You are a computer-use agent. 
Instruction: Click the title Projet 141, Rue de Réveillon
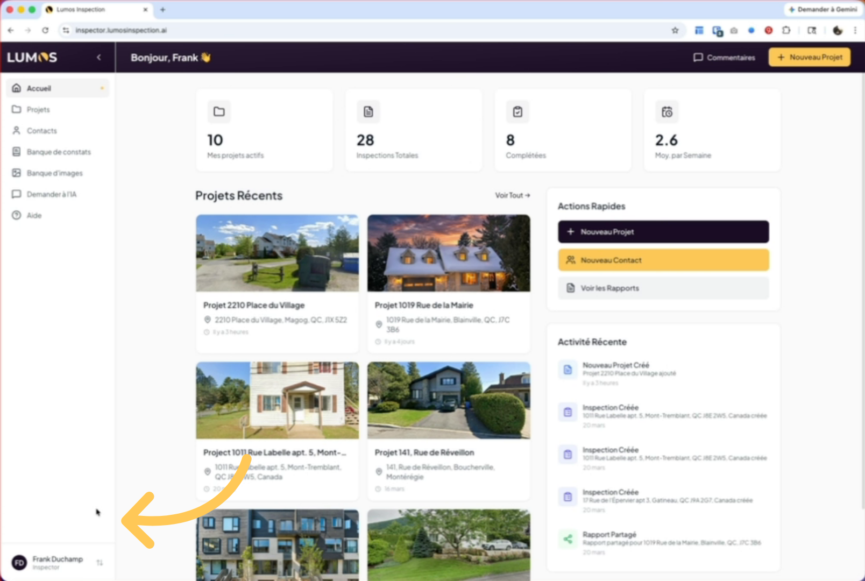pos(424,452)
